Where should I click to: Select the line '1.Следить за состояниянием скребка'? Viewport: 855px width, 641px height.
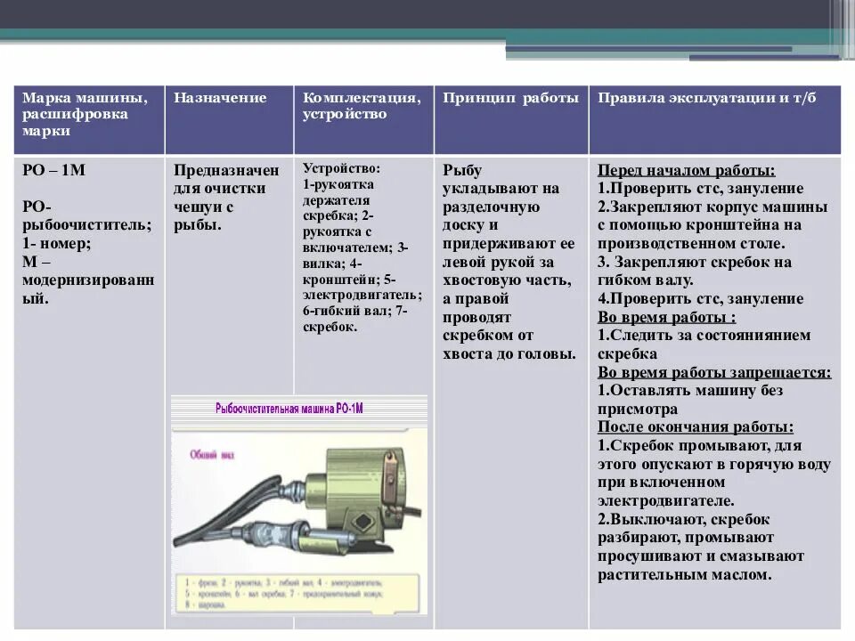704,345
